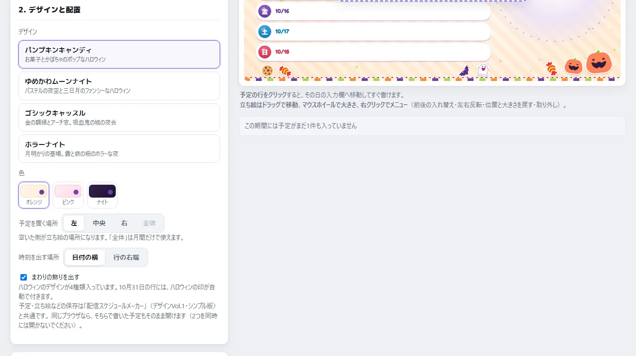Pick the ホラーナイト design card
Screen dimensions: 636x356
pos(119,148)
